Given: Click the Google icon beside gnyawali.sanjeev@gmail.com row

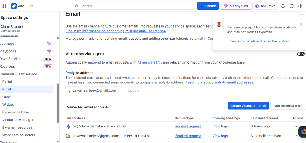Looking at the screenshot, I should 68,136.
